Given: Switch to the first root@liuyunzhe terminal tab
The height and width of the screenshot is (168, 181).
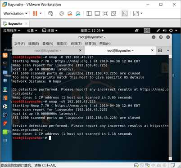Looking at the screenshot, I should click(x=48, y=51).
